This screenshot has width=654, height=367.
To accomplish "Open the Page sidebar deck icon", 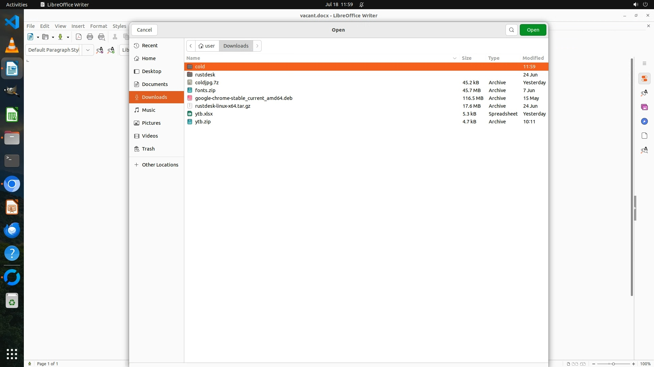I will [x=644, y=136].
